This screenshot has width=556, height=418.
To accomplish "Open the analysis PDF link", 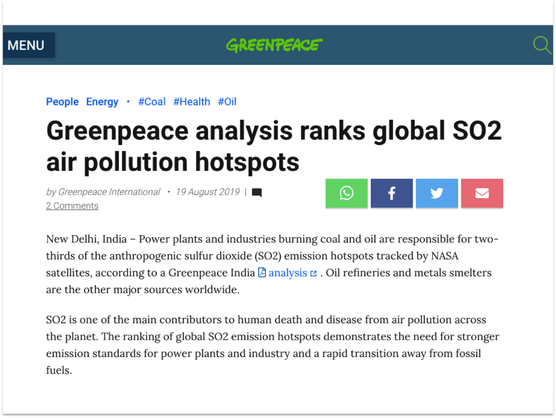I will [x=288, y=273].
